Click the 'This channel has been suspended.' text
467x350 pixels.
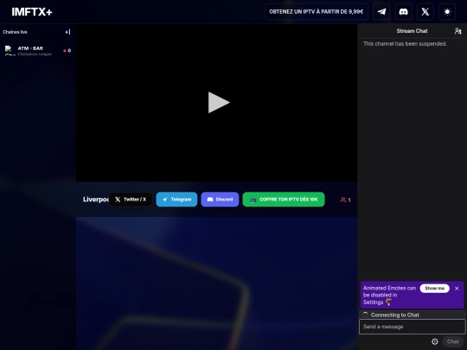(405, 44)
